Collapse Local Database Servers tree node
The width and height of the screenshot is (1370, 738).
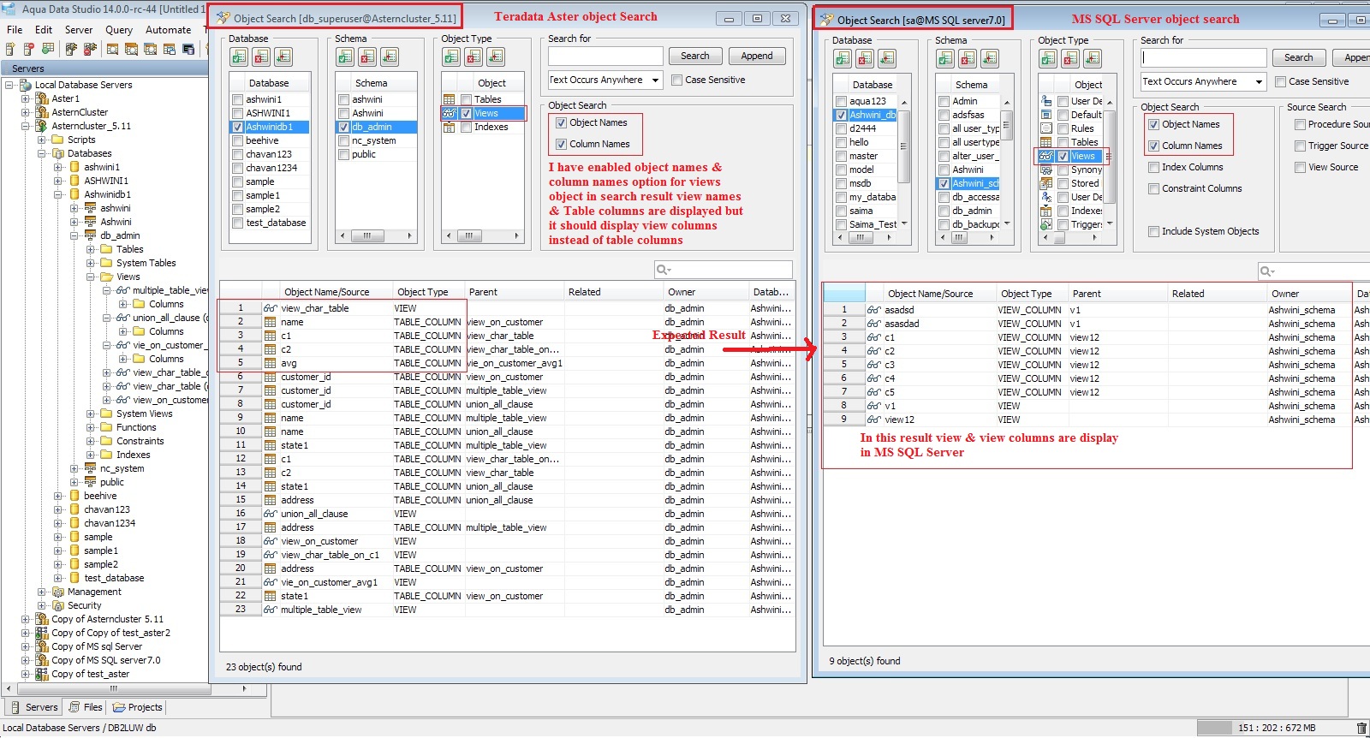pos(9,85)
